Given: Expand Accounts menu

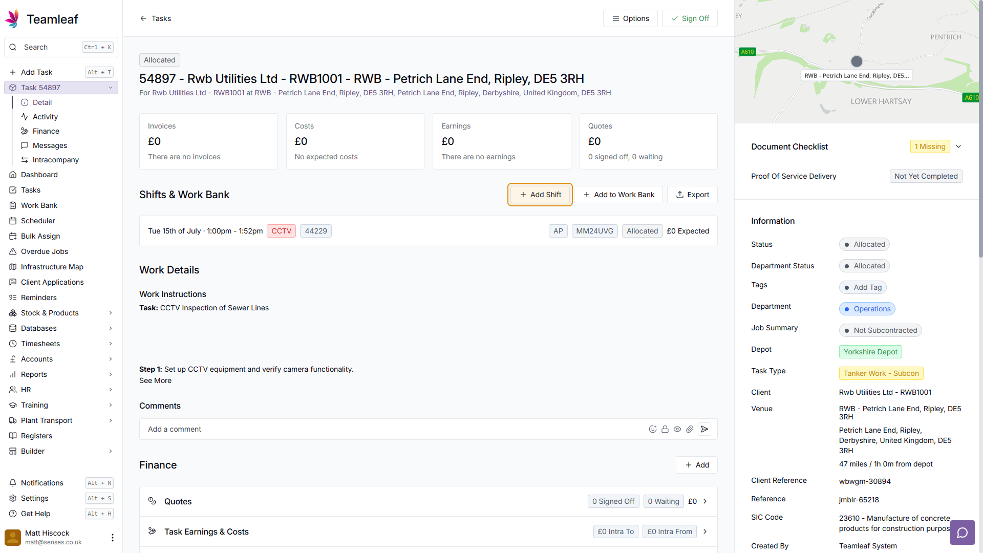Looking at the screenshot, I should pyautogui.click(x=111, y=359).
